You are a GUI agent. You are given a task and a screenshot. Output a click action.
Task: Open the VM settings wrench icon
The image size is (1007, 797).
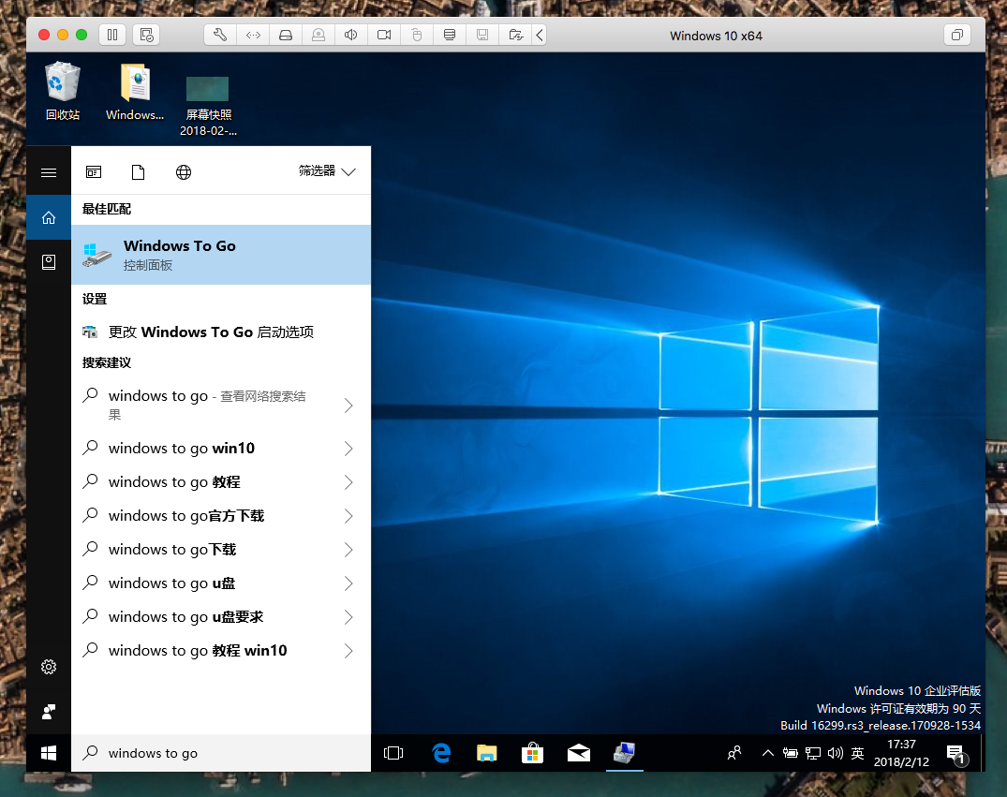tap(220, 35)
